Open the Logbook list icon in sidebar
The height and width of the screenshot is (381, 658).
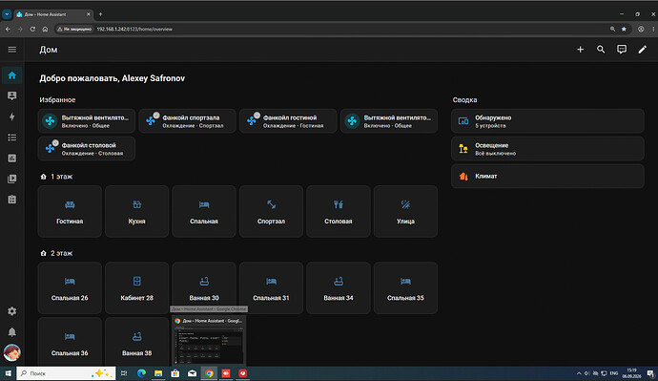[11, 138]
